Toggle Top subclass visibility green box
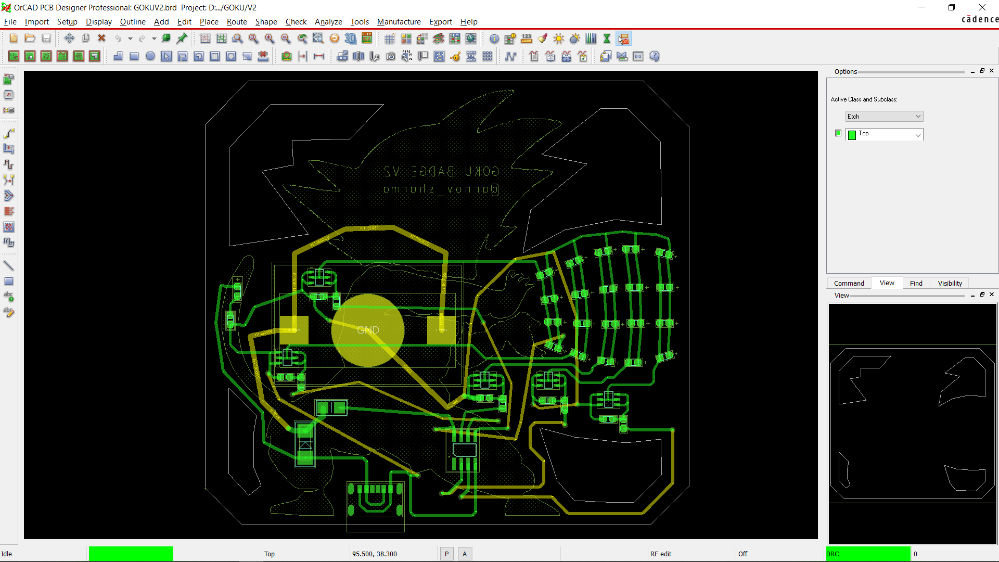The width and height of the screenshot is (999, 562). pos(838,133)
